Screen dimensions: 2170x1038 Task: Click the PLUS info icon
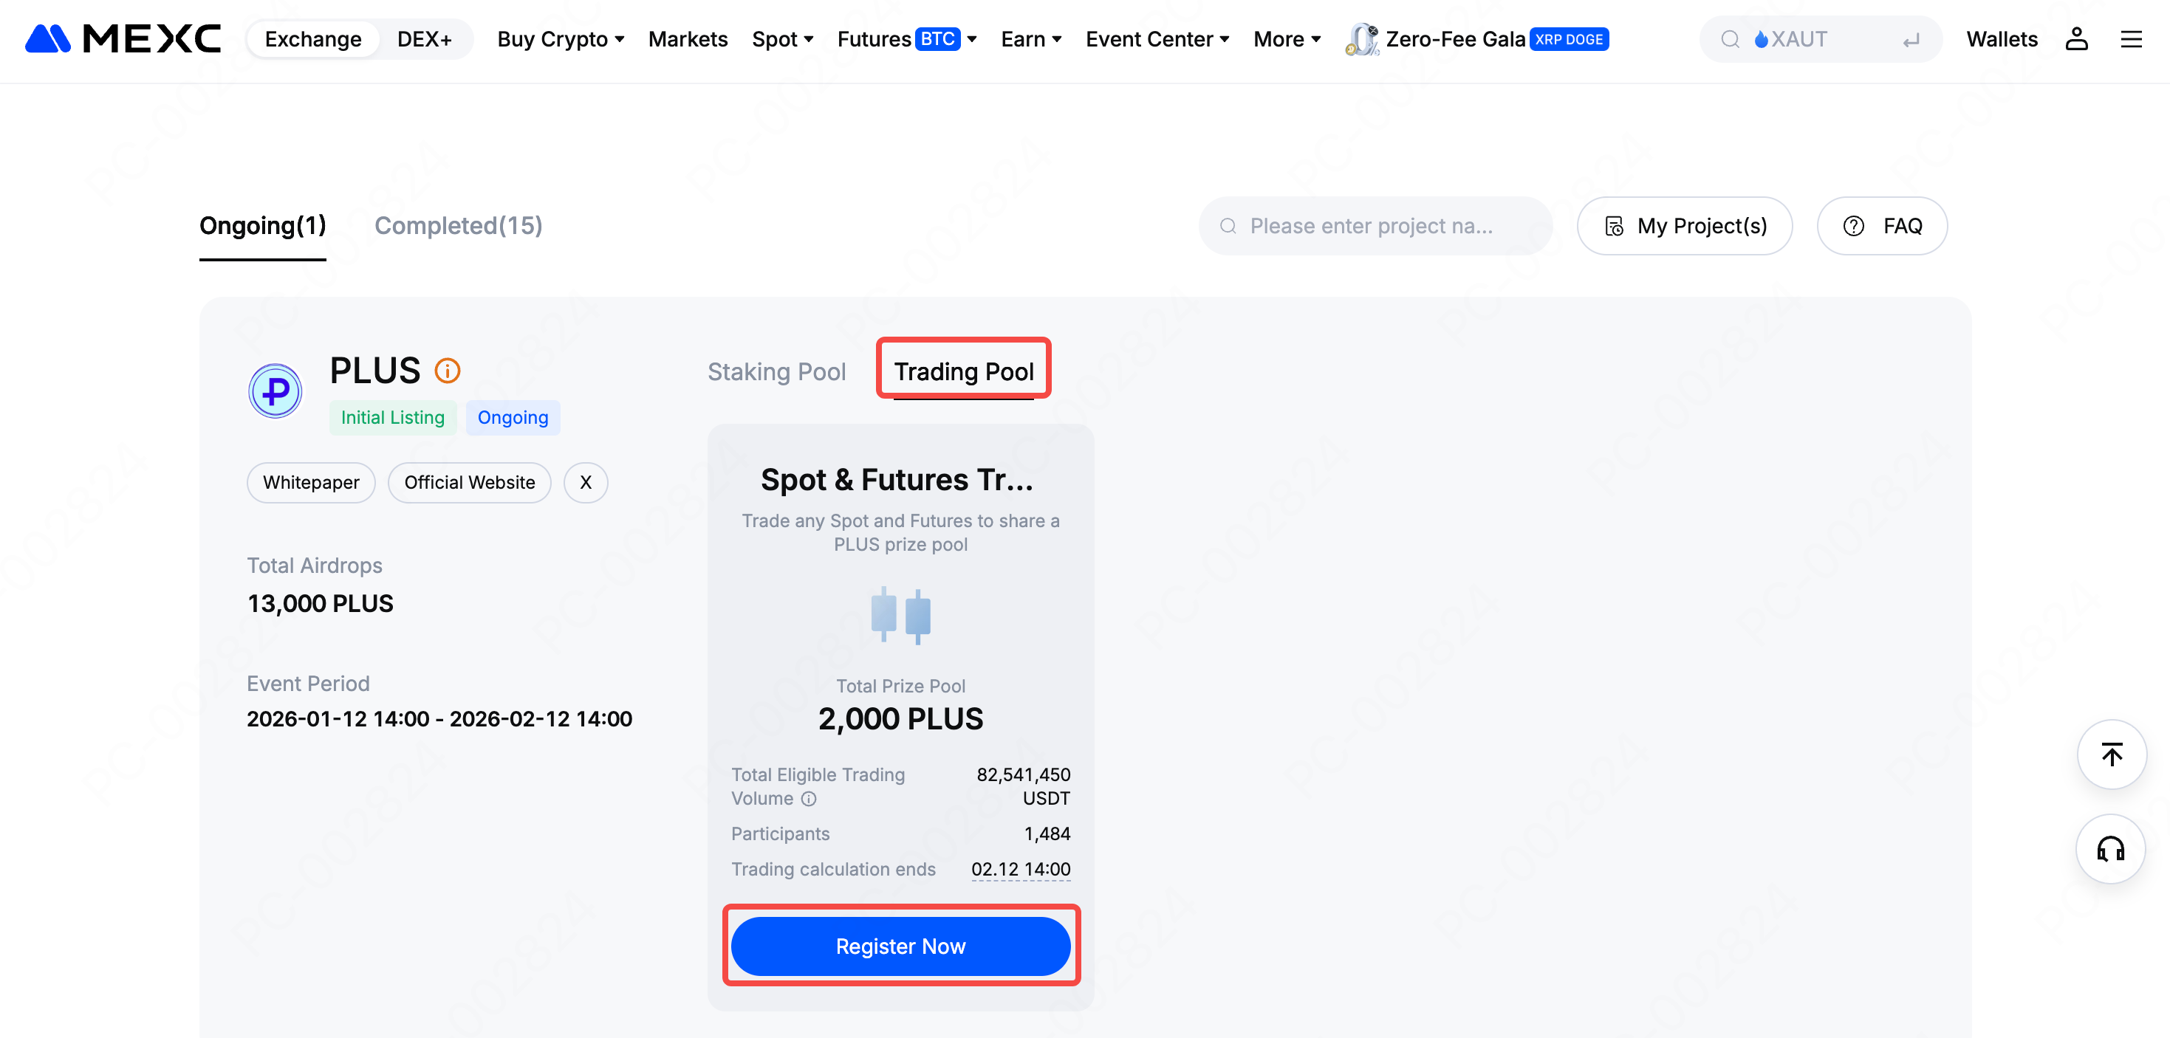(448, 371)
